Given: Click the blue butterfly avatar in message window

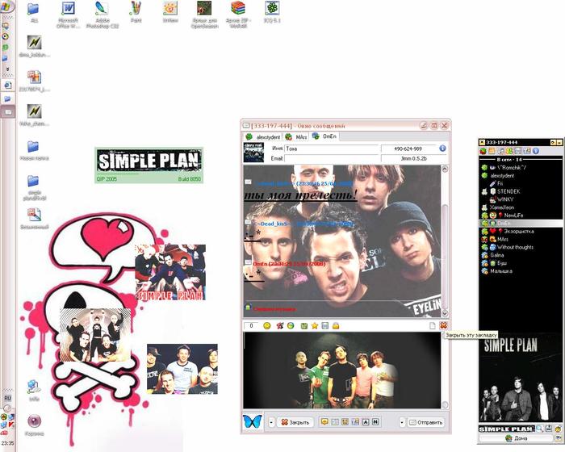Looking at the screenshot, I should (252, 421).
